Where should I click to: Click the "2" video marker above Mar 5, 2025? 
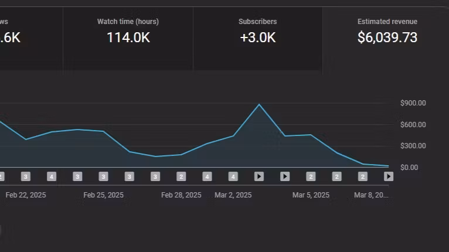click(x=311, y=176)
